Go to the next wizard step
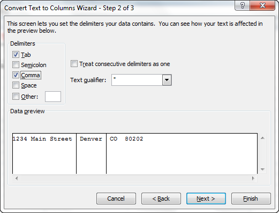The width and height of the screenshot is (279, 213). pyautogui.click(x=206, y=199)
